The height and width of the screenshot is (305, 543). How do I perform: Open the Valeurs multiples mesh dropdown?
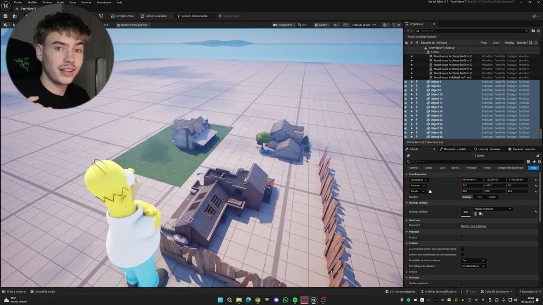493,209
